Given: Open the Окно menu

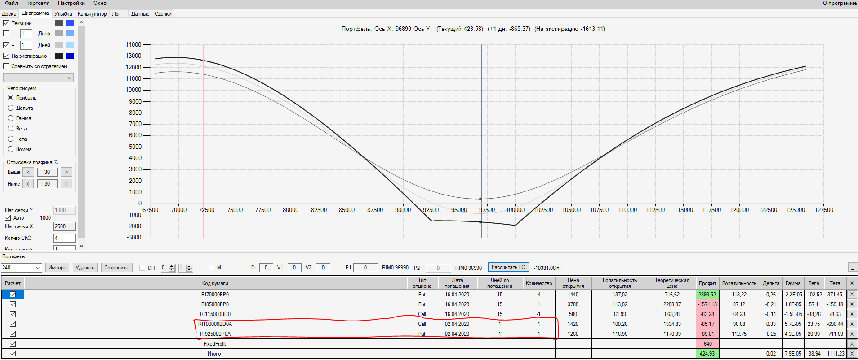Looking at the screenshot, I should coord(100,3).
